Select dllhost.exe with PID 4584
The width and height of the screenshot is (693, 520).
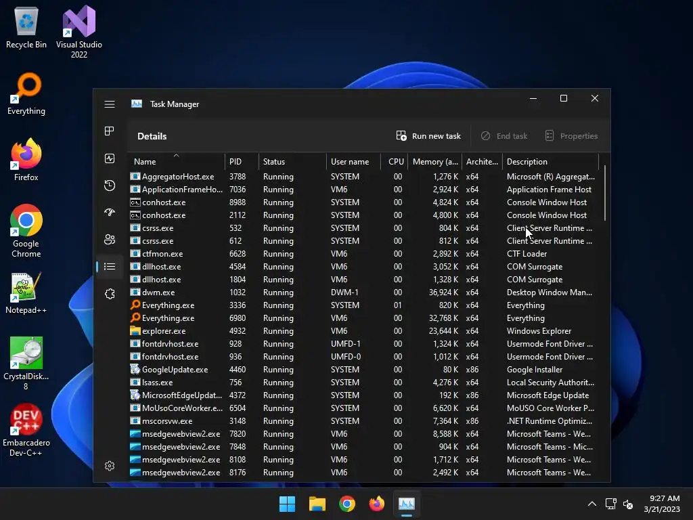pyautogui.click(x=365, y=267)
